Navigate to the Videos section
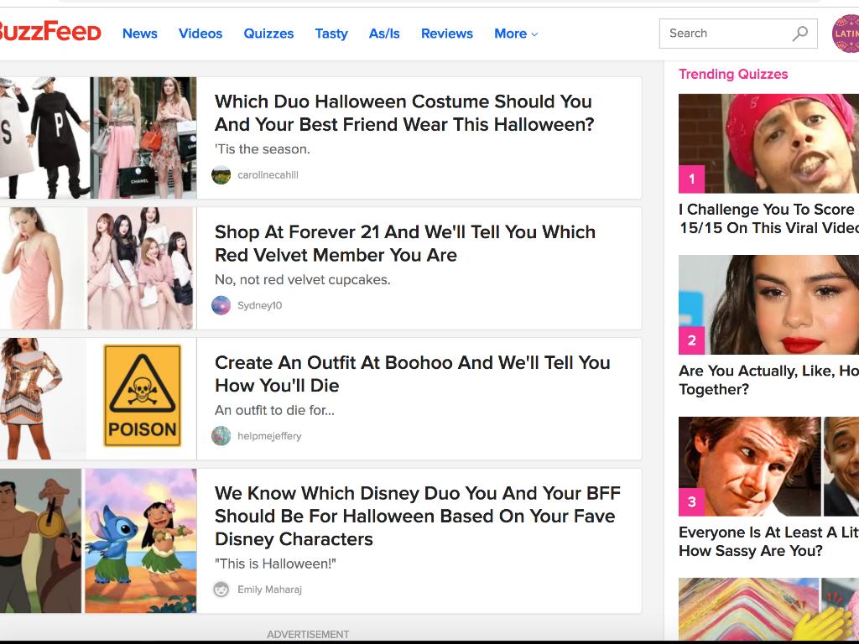The image size is (859, 644). point(200,34)
